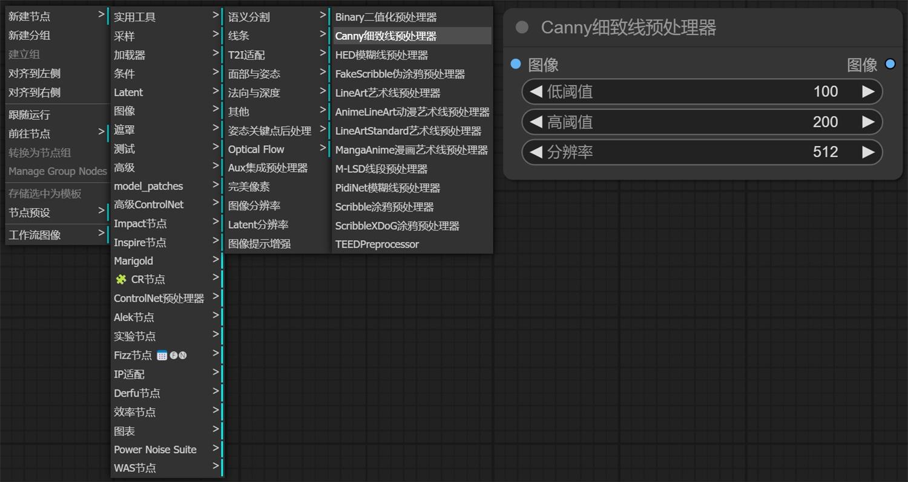Open the 语义分割 submenu
Viewport: 908px width, 482px height.
click(277, 18)
